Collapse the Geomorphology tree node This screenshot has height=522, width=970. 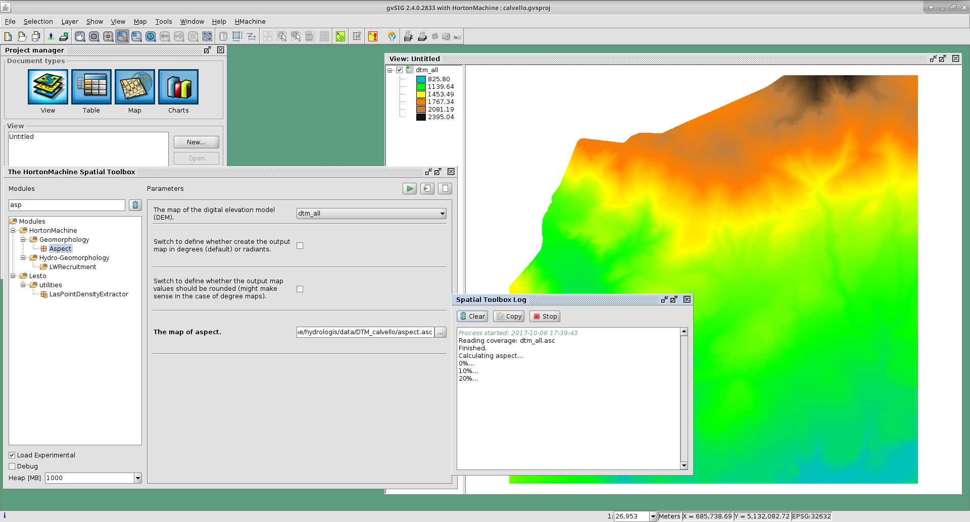pyautogui.click(x=23, y=240)
